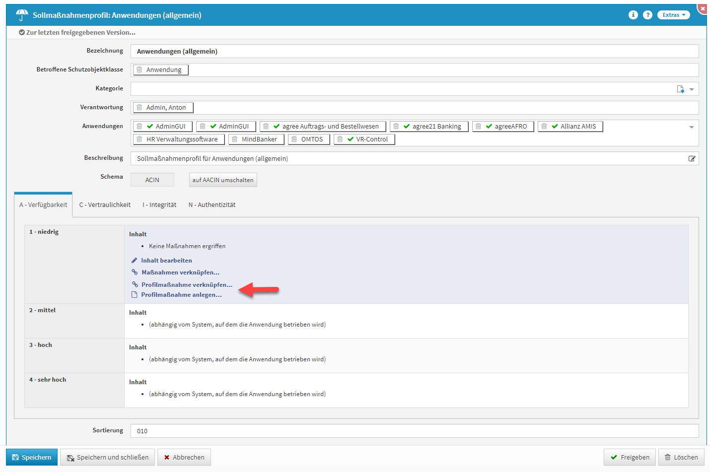The image size is (710, 472).
Task: Switch to C - Vertraulichkeit tab
Action: coord(105,205)
